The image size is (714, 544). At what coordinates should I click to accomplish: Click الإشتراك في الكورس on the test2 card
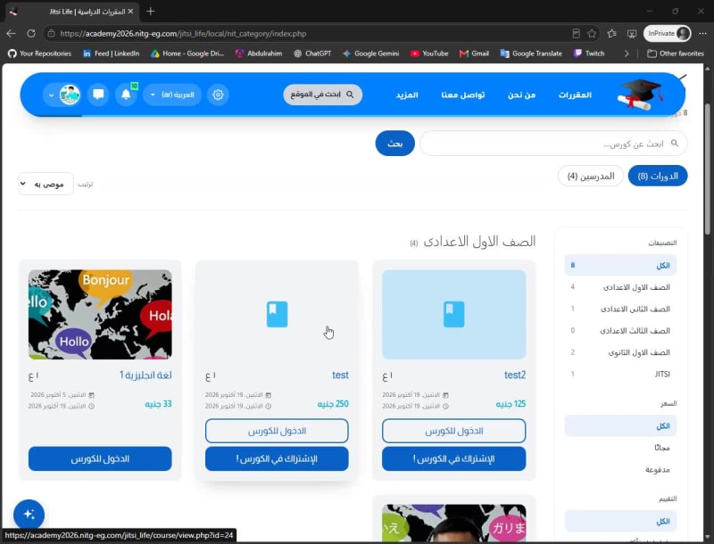[x=453, y=458]
